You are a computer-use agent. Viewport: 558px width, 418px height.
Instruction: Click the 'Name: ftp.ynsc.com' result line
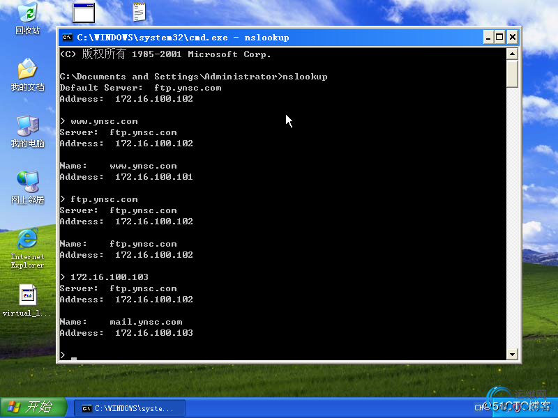click(x=118, y=244)
